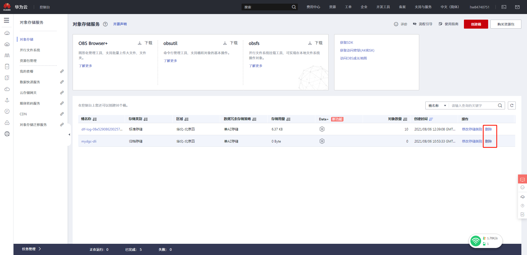Open the 使用指南 guide

tap(448, 24)
